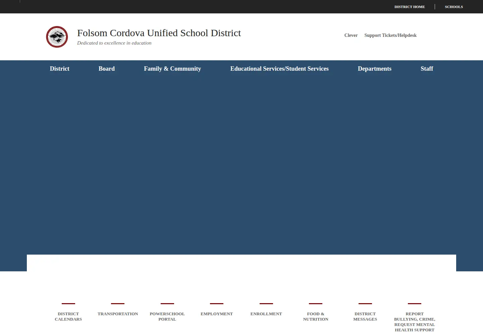Open the Family & Community menu
Image resolution: width=483 pixels, height=335 pixels.
pos(172,69)
